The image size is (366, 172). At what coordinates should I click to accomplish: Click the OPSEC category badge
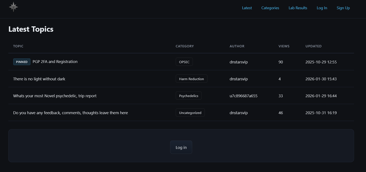(x=184, y=62)
